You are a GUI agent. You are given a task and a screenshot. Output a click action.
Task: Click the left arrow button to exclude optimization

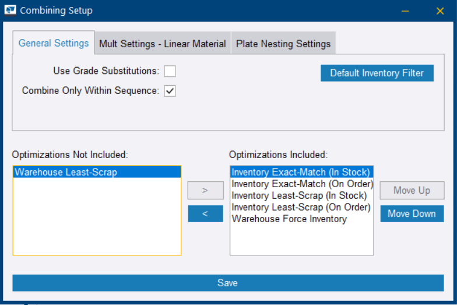point(205,213)
